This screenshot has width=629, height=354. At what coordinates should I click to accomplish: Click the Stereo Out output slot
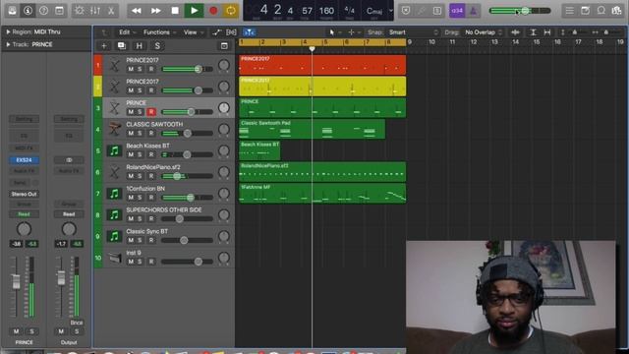pos(24,194)
